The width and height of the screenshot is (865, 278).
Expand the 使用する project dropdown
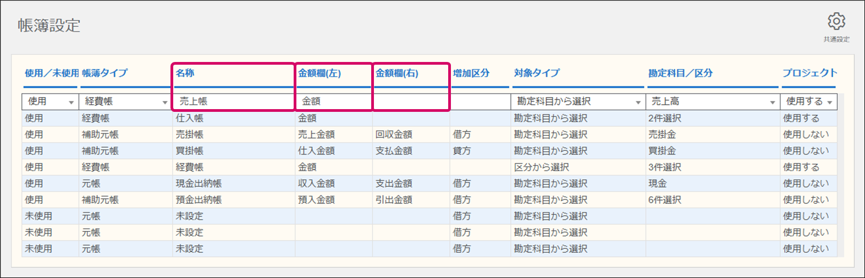point(829,102)
